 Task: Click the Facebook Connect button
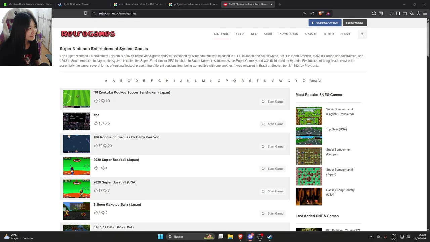coord(325,23)
